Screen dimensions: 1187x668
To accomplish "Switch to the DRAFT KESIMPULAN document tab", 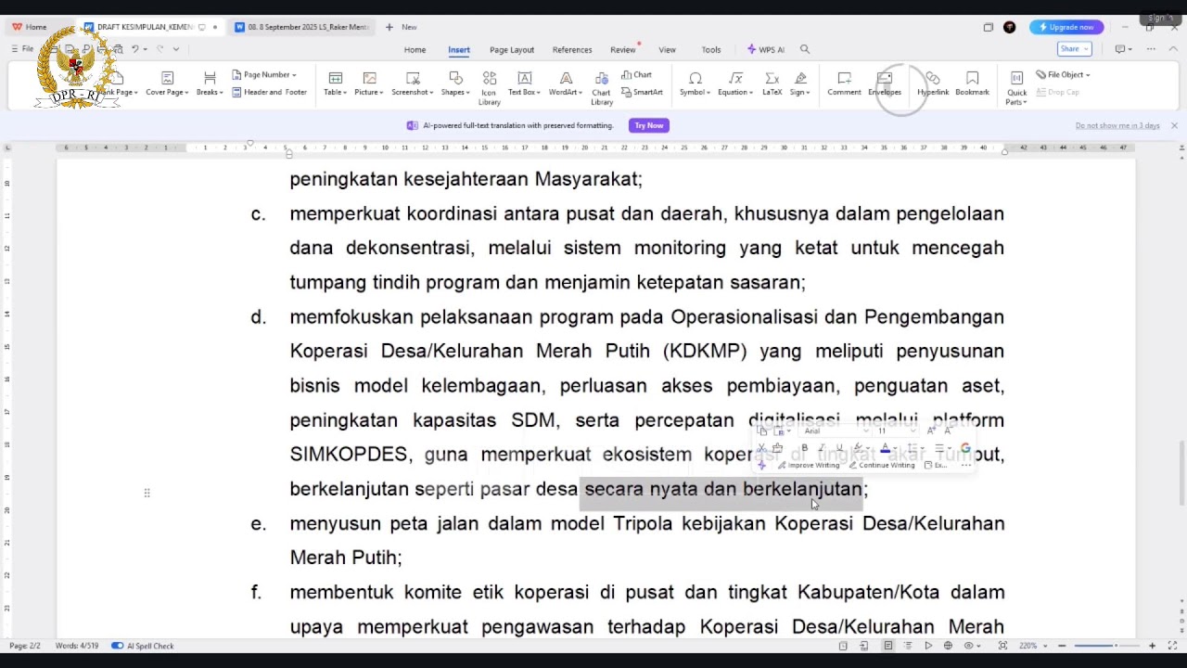I will pos(150,27).
